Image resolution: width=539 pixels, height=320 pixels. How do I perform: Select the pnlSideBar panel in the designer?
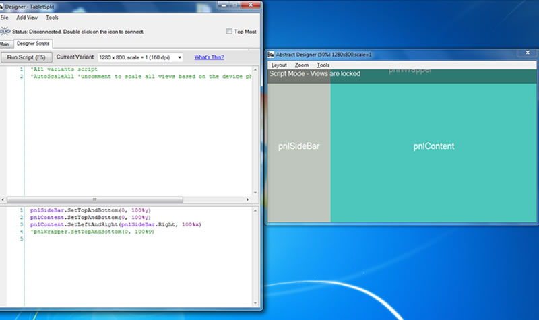click(298, 146)
